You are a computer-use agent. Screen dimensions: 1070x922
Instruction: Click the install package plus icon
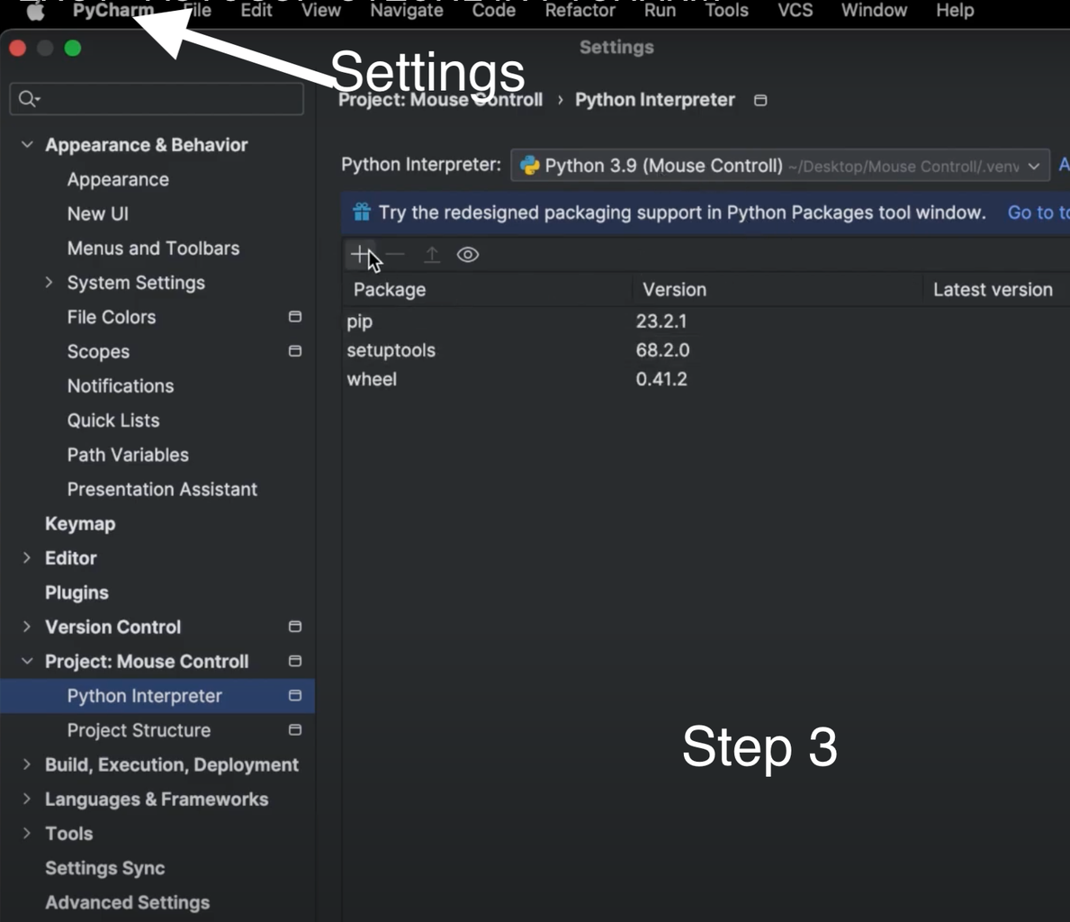(359, 255)
